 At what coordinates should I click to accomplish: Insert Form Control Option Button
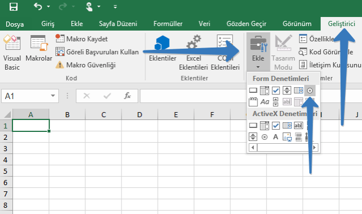point(310,91)
